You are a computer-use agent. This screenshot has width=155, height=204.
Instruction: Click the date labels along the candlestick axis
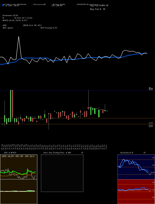tap(55, 147)
